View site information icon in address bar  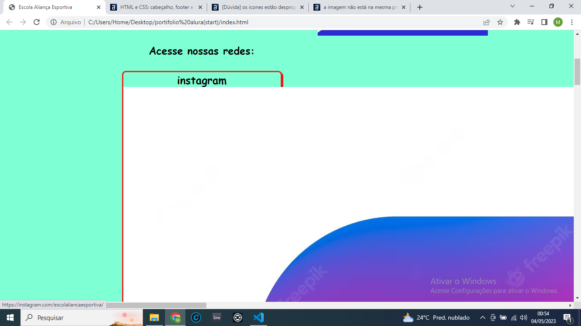(54, 22)
